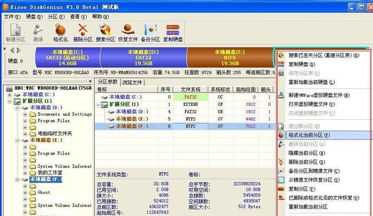The image size is (373, 216).
Task: Click the 复制硬盘 toolbar icon
Action: point(173,33)
